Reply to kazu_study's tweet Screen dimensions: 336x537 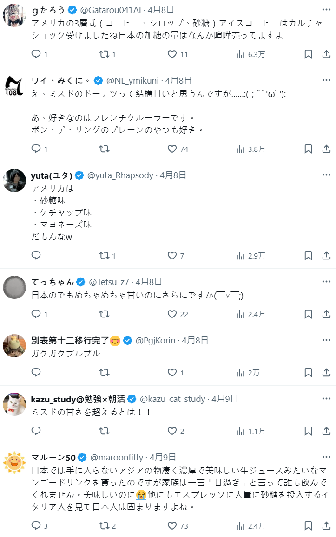click(36, 431)
